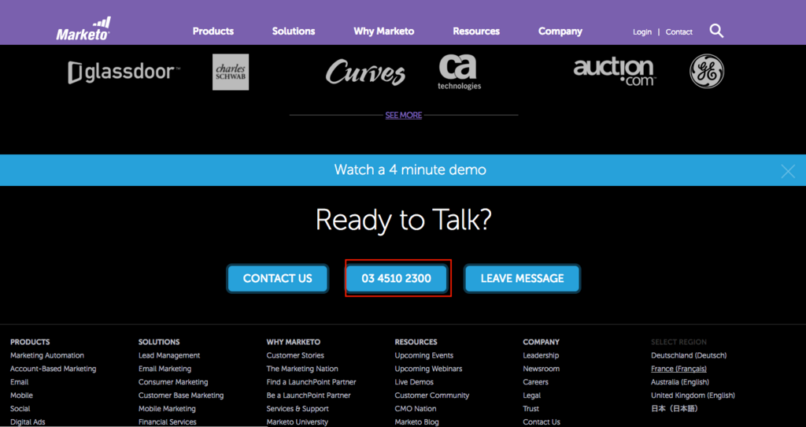Open Legal footer link

click(531, 395)
